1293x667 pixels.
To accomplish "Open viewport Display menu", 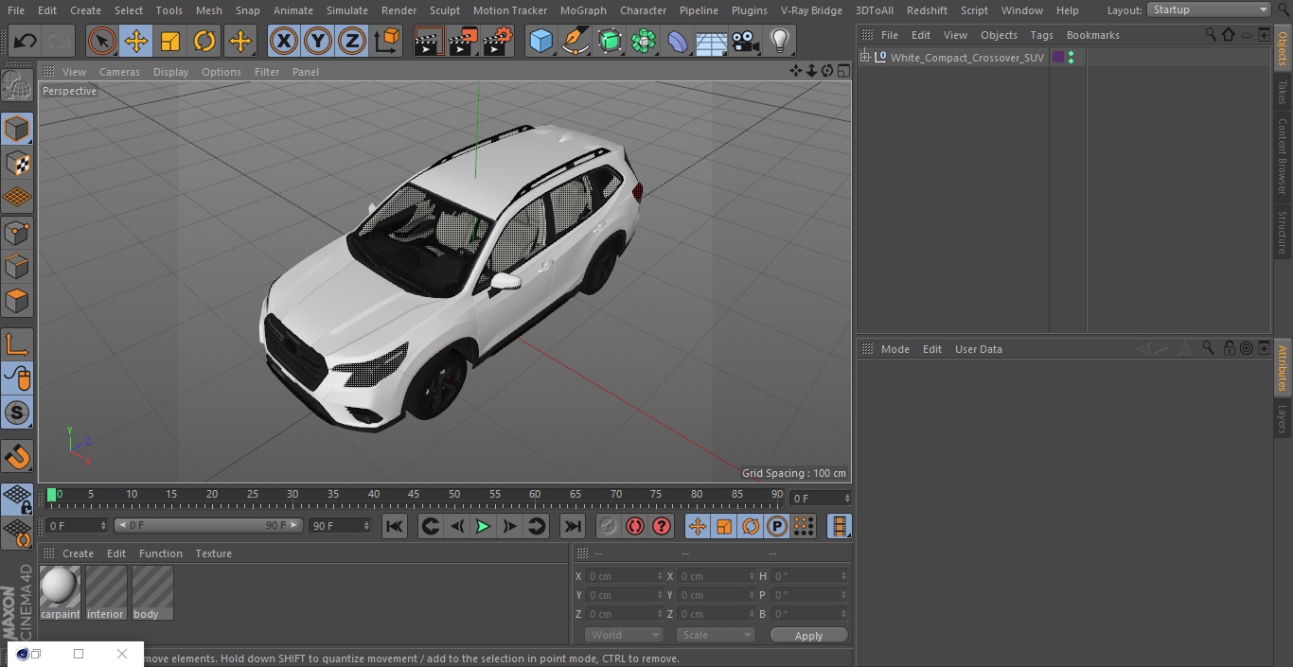I will (x=170, y=72).
